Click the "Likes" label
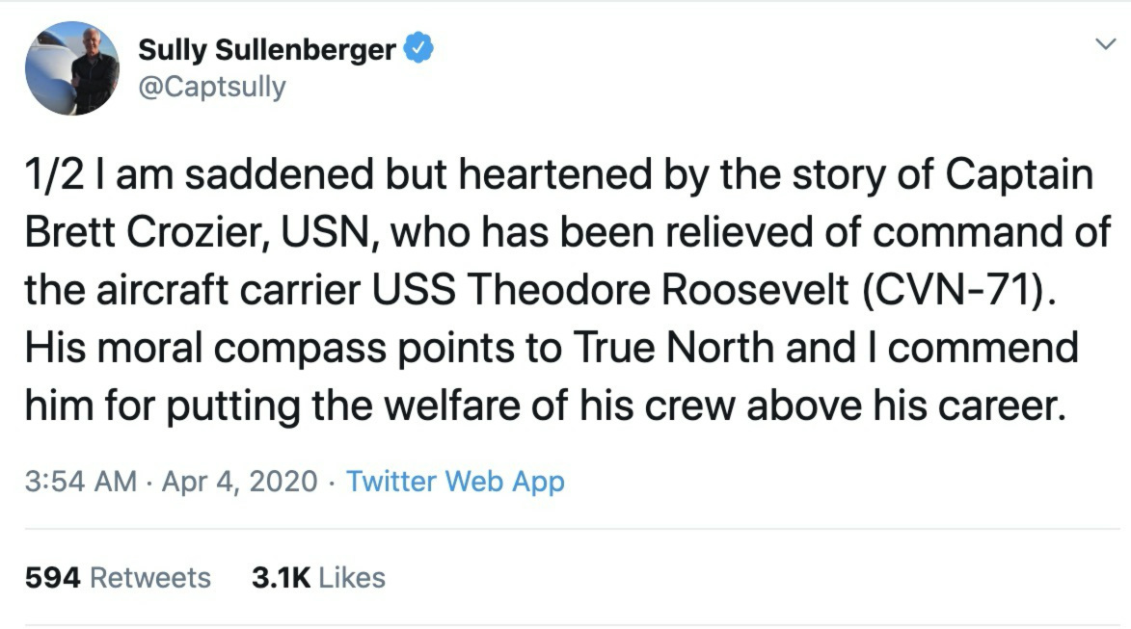This screenshot has height=629, width=1131. click(352, 577)
